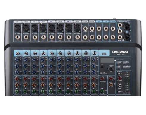146x115 pixels.
Task: Click the white PHONE level knob
Action: (120, 85)
